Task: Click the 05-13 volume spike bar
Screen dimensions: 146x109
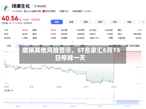Action: coord(114,95)
